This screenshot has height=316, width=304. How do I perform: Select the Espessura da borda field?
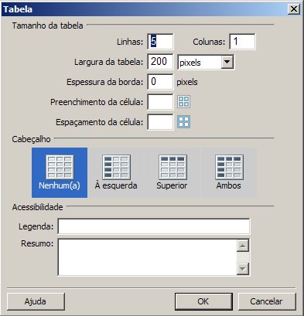pyautogui.click(x=160, y=82)
